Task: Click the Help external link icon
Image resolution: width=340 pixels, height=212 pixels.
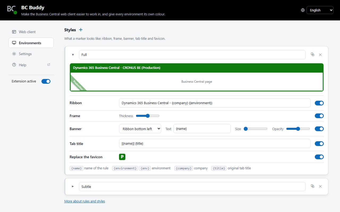Action: click(x=49, y=65)
